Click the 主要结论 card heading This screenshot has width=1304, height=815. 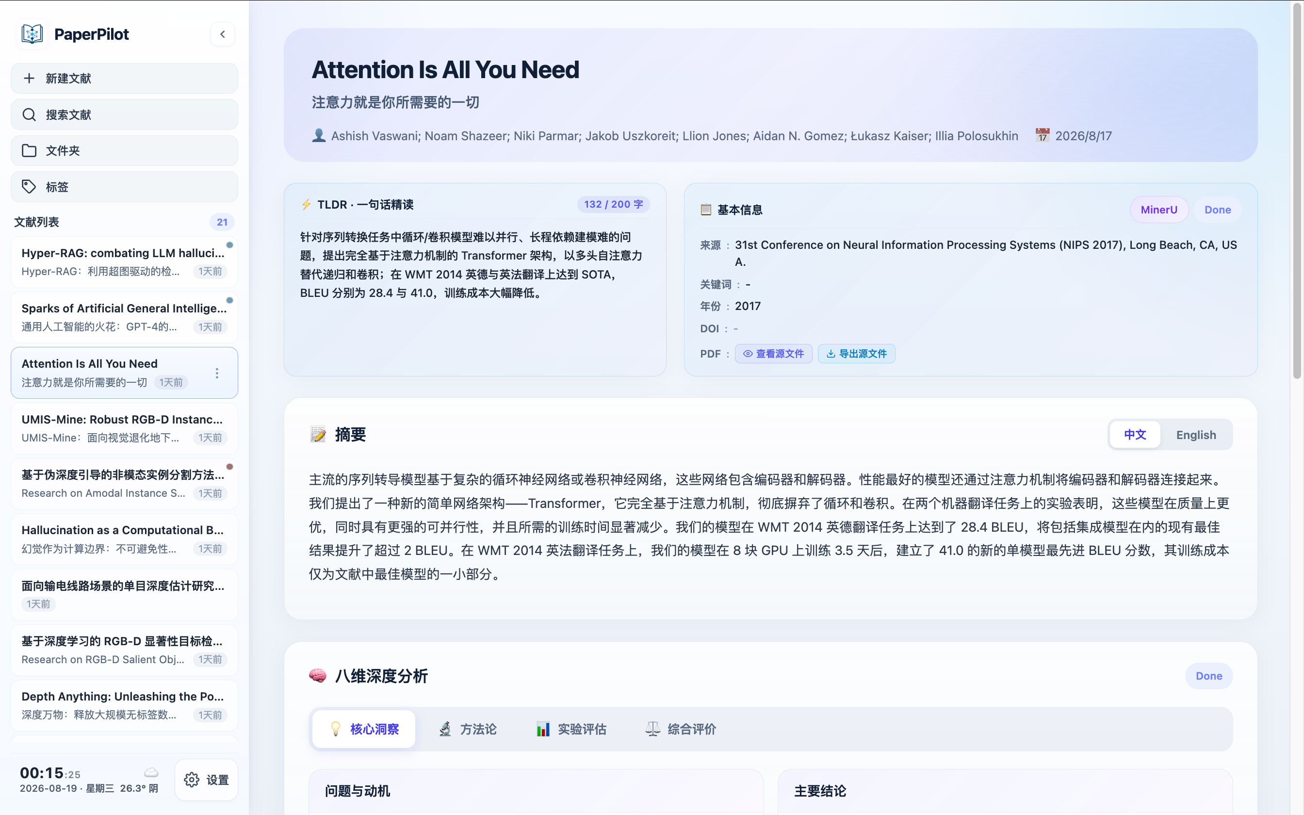pos(820,791)
